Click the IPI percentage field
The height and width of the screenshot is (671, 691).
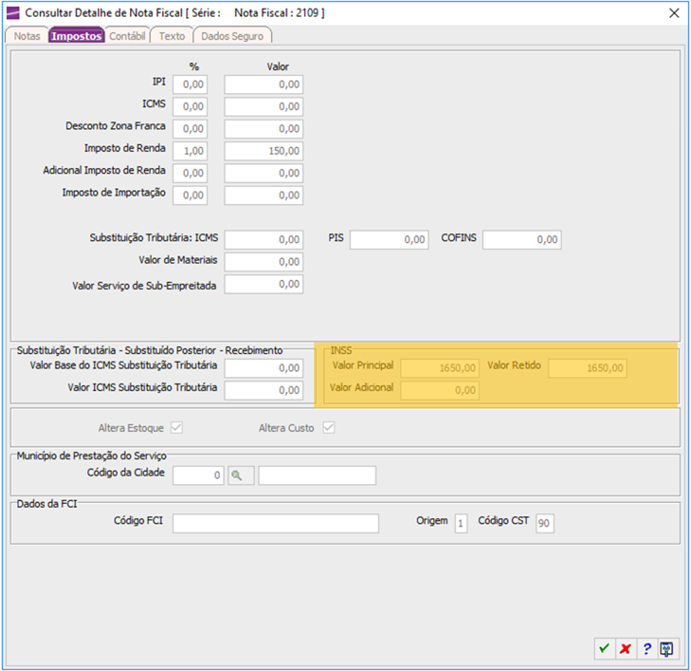[190, 84]
